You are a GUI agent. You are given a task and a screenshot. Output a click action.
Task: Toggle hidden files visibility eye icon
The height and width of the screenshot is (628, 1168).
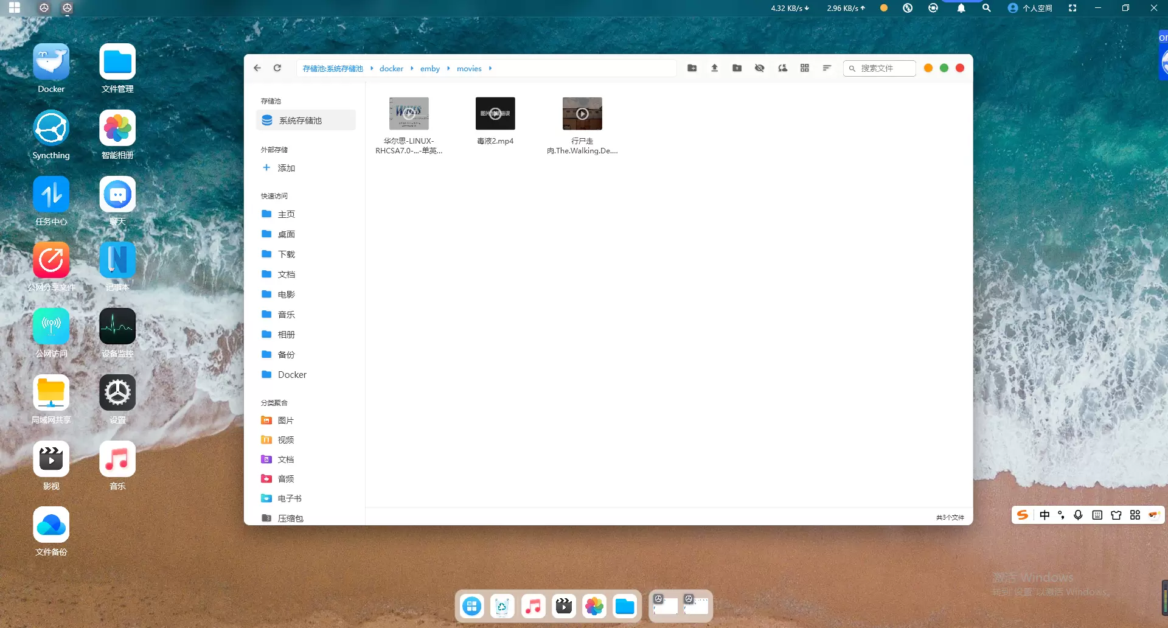coord(759,68)
